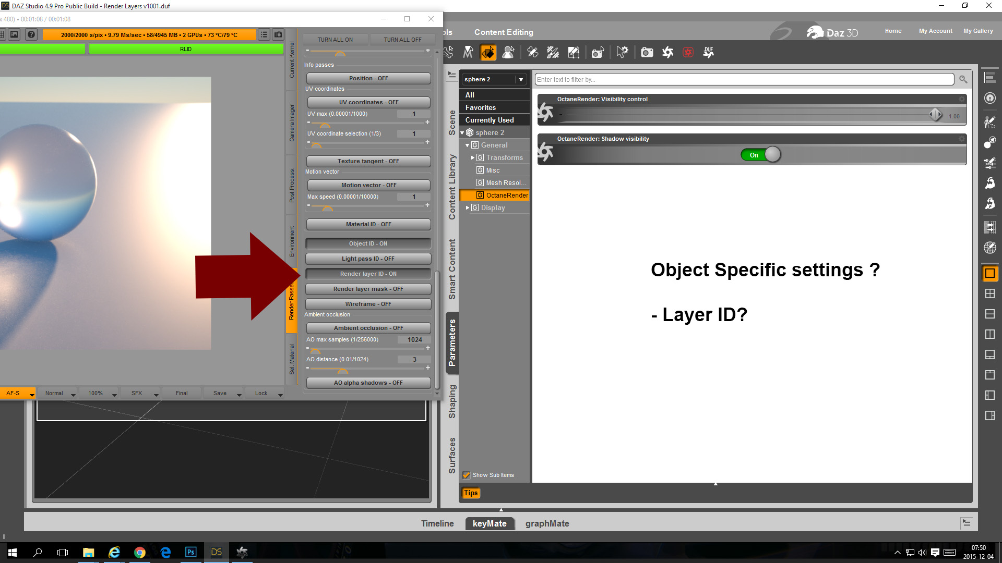Expand the Display property group

tap(468, 207)
